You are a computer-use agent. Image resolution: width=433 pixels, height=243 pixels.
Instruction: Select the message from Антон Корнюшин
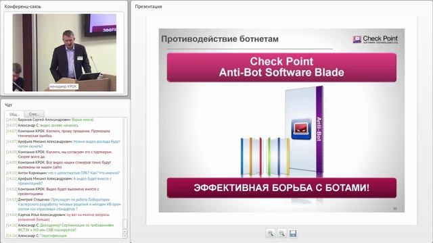(x=63, y=173)
